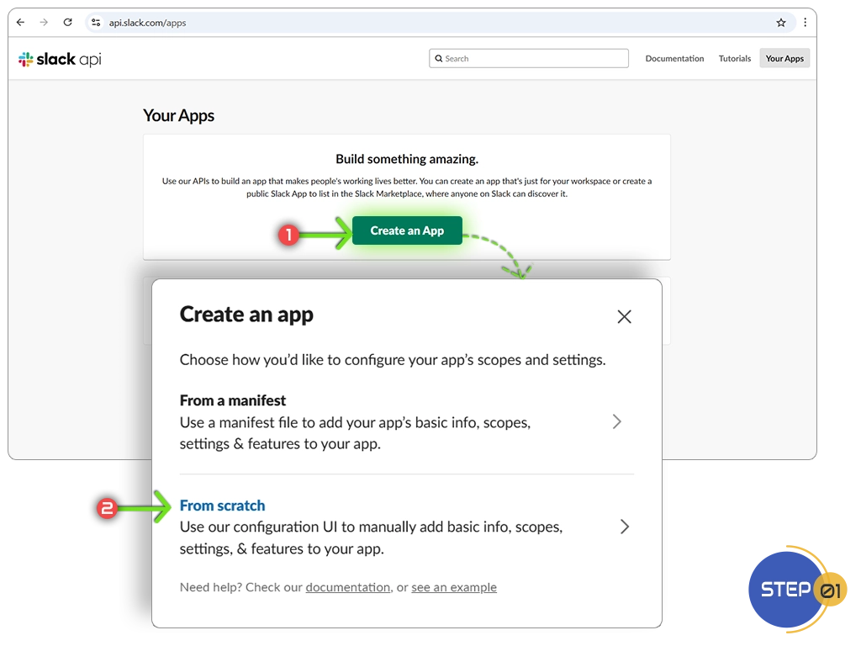Click the browser forward arrow
The height and width of the screenshot is (646, 861).
[x=45, y=23]
